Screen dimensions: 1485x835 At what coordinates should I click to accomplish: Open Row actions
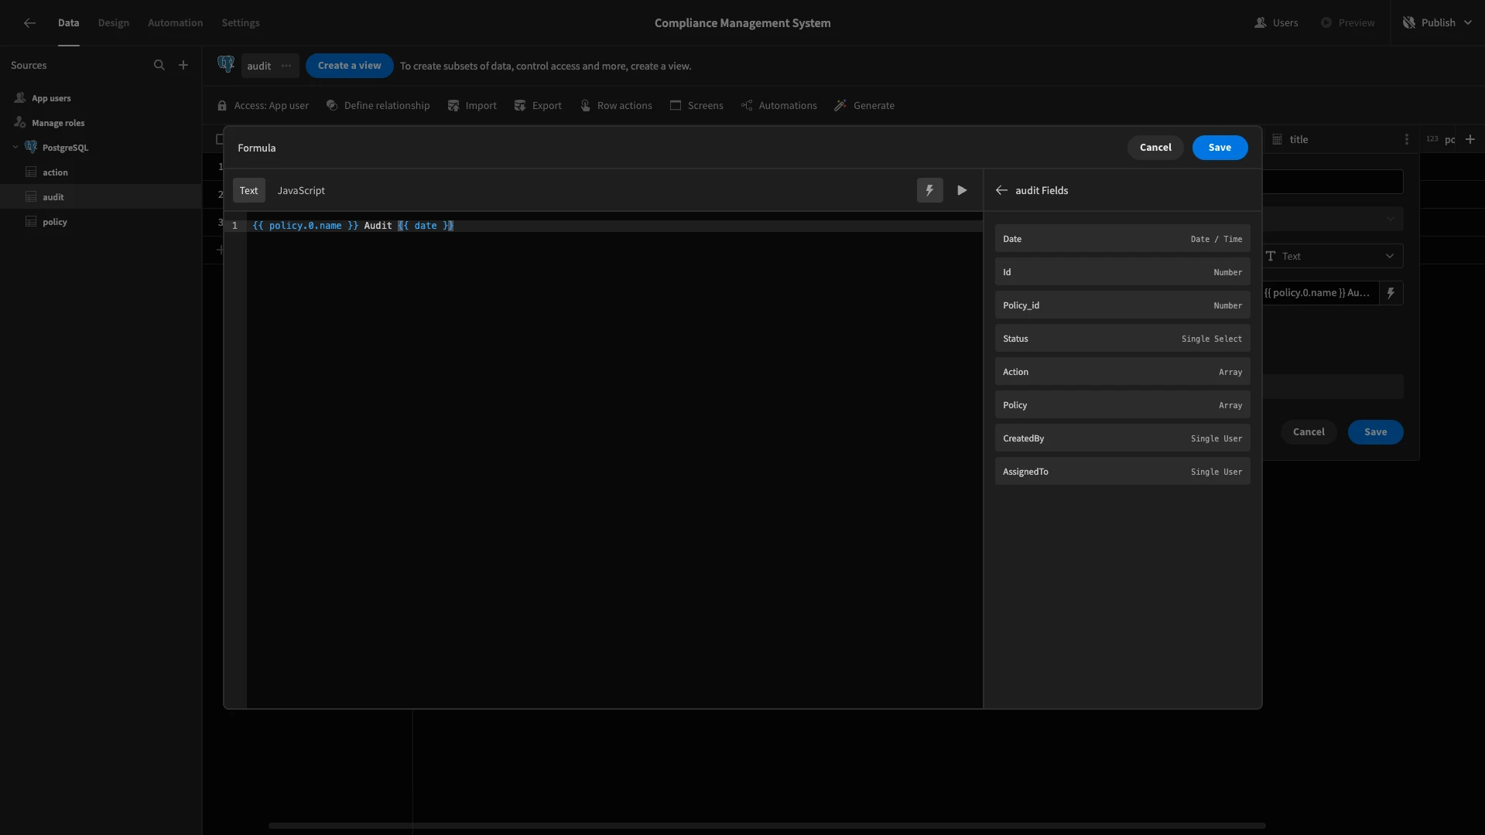[616, 106]
